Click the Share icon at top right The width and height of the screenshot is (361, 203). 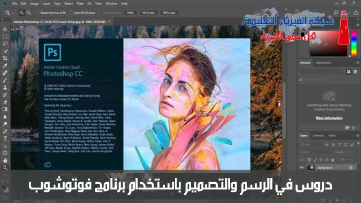(356, 12)
